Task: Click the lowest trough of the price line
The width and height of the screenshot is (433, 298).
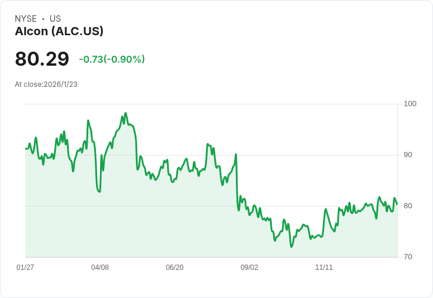Action: pos(291,247)
